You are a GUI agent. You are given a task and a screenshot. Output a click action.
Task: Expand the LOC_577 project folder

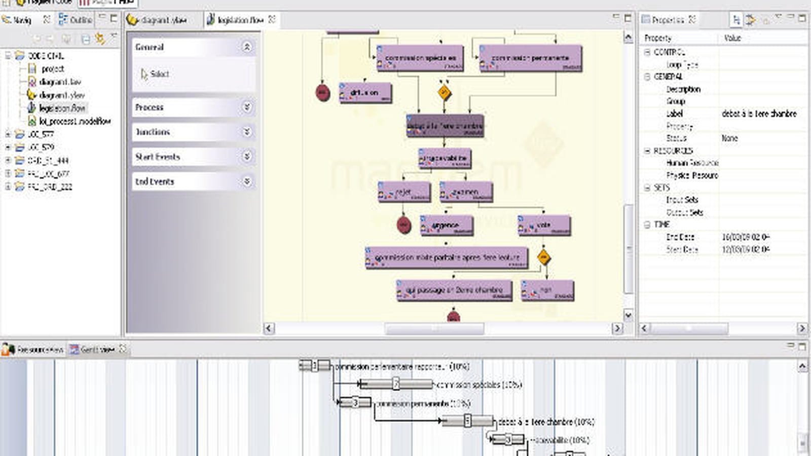pos(8,134)
